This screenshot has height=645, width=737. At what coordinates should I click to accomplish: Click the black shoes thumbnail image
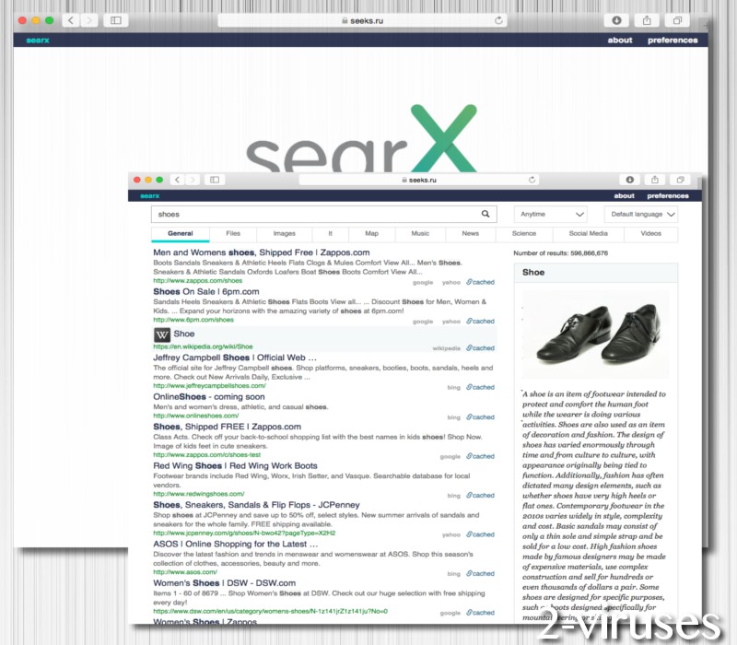tap(595, 334)
